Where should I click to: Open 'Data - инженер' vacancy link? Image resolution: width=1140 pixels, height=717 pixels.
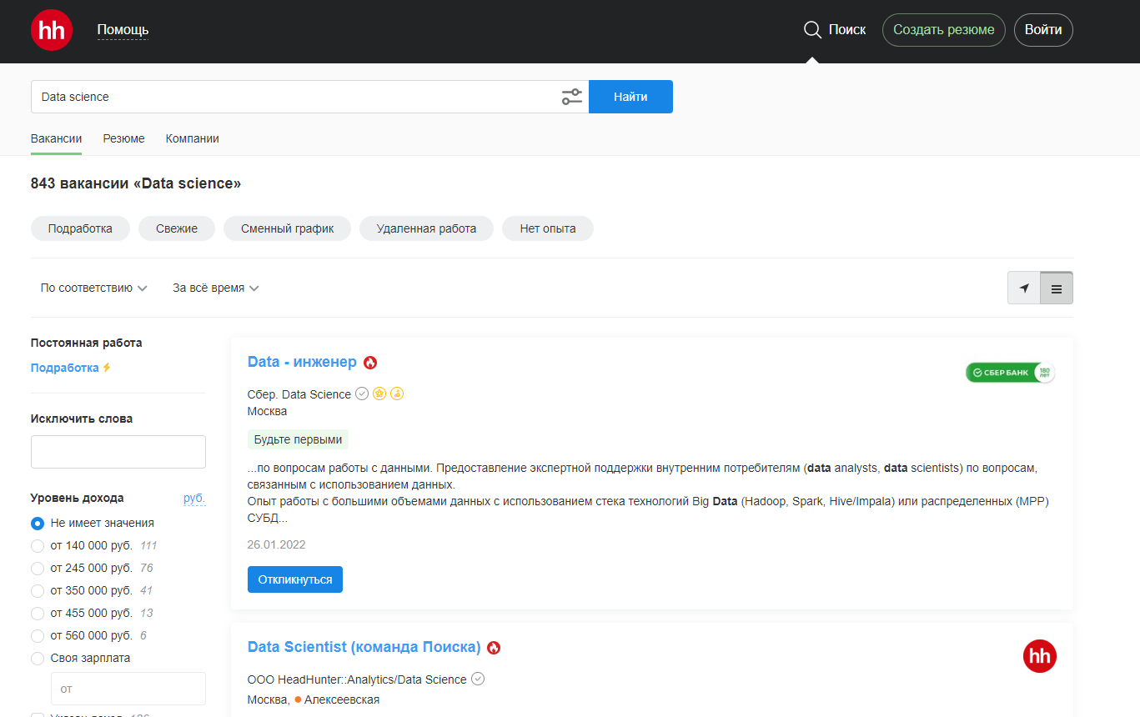pos(302,362)
